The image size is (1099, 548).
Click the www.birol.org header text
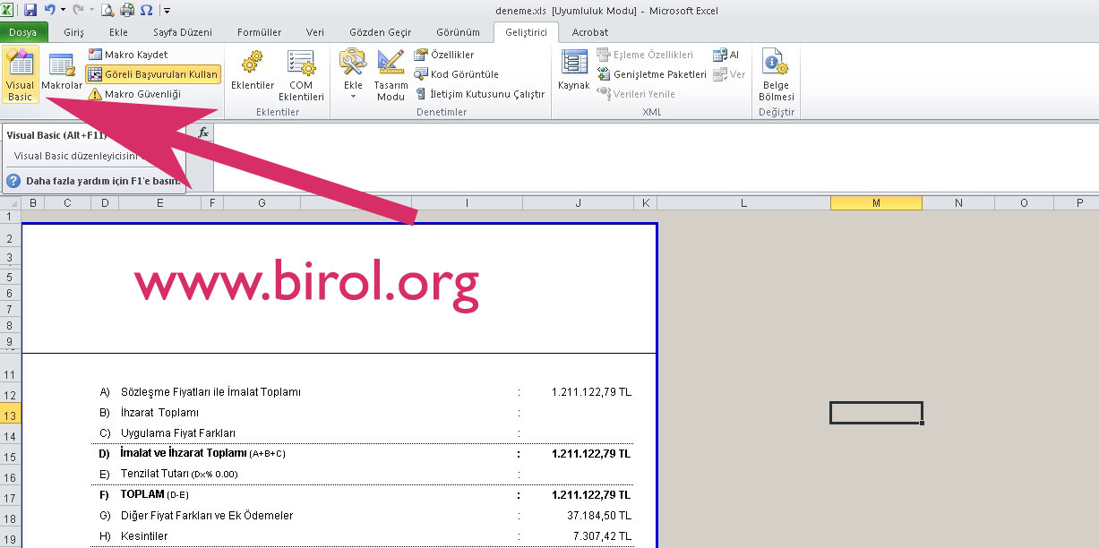(x=306, y=285)
